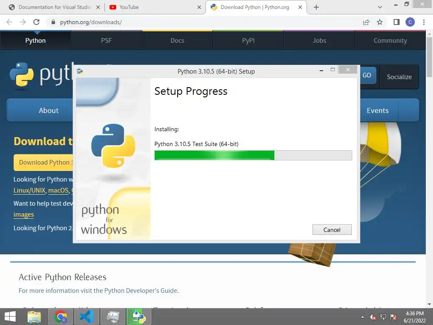Viewport: 433px width, 325px height.
Task: Share this page using the share icon
Action: point(366,22)
